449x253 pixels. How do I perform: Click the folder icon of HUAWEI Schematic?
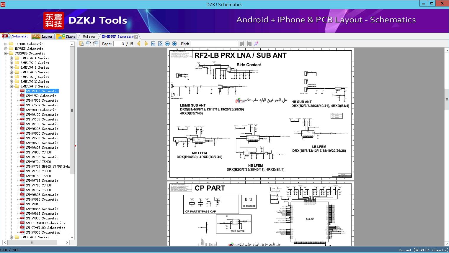click(12, 48)
